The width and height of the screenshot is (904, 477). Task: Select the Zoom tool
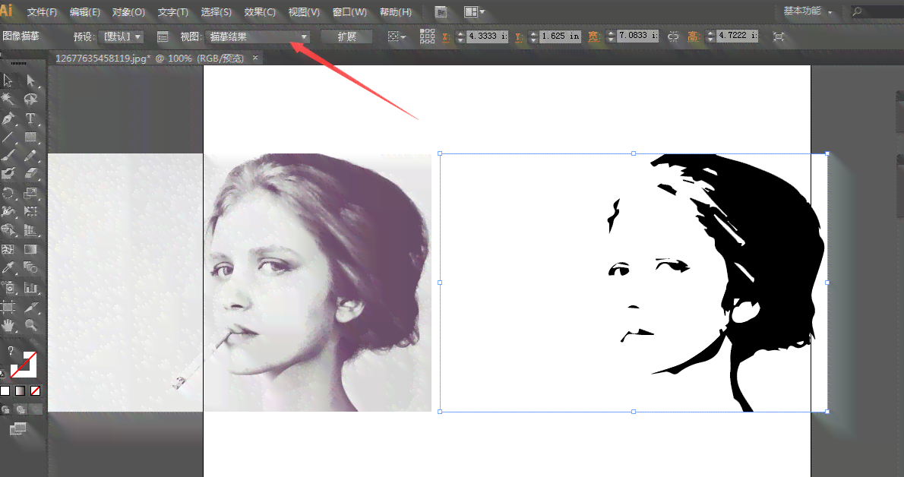(x=30, y=325)
